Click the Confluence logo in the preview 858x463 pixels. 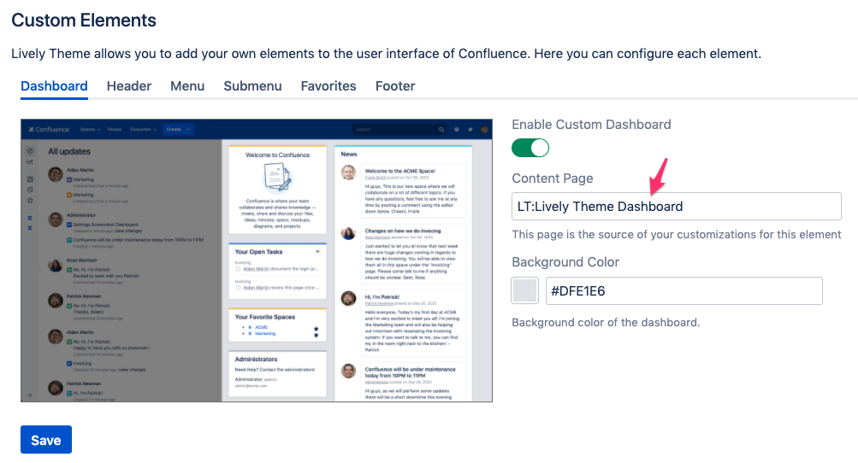[x=50, y=129]
